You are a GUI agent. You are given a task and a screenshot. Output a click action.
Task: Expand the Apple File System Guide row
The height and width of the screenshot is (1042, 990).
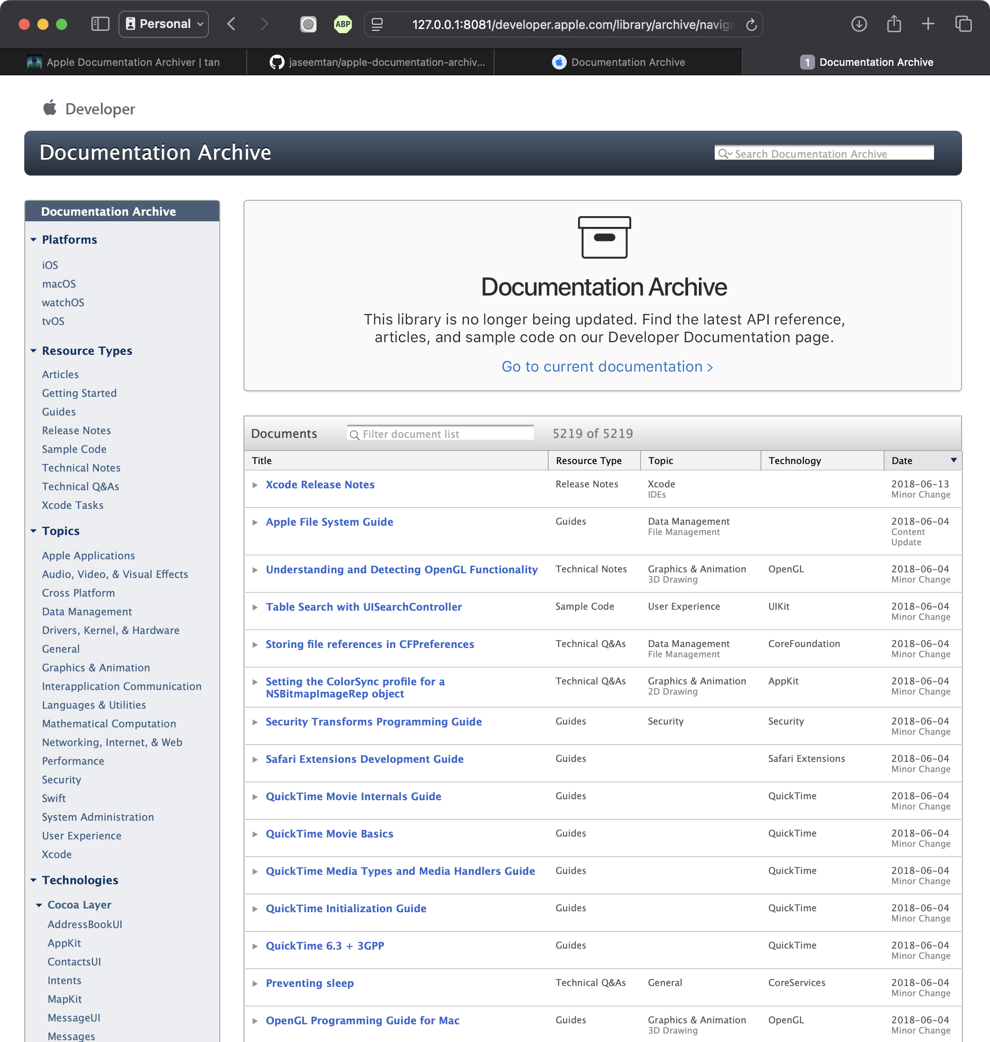point(255,522)
